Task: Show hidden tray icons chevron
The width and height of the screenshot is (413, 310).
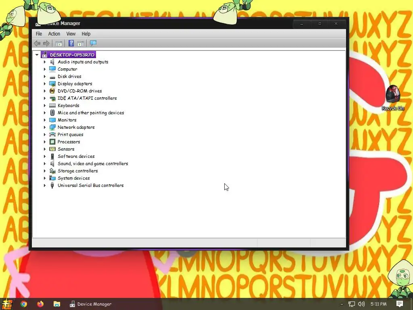Action: (x=342, y=304)
